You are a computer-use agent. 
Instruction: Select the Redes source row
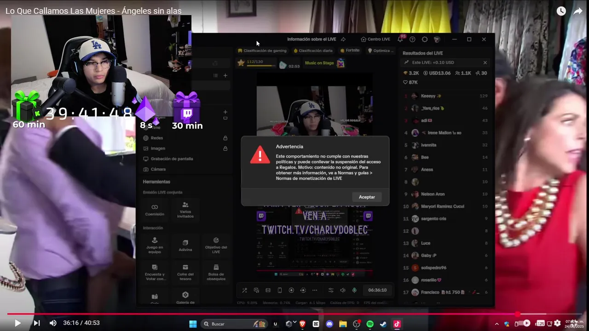(x=185, y=138)
